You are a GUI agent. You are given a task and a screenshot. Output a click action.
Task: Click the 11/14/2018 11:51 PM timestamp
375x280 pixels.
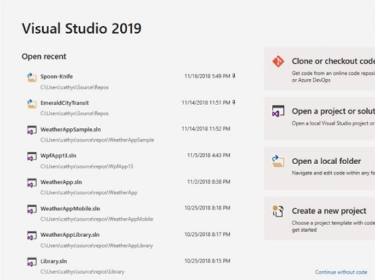tap(206, 102)
